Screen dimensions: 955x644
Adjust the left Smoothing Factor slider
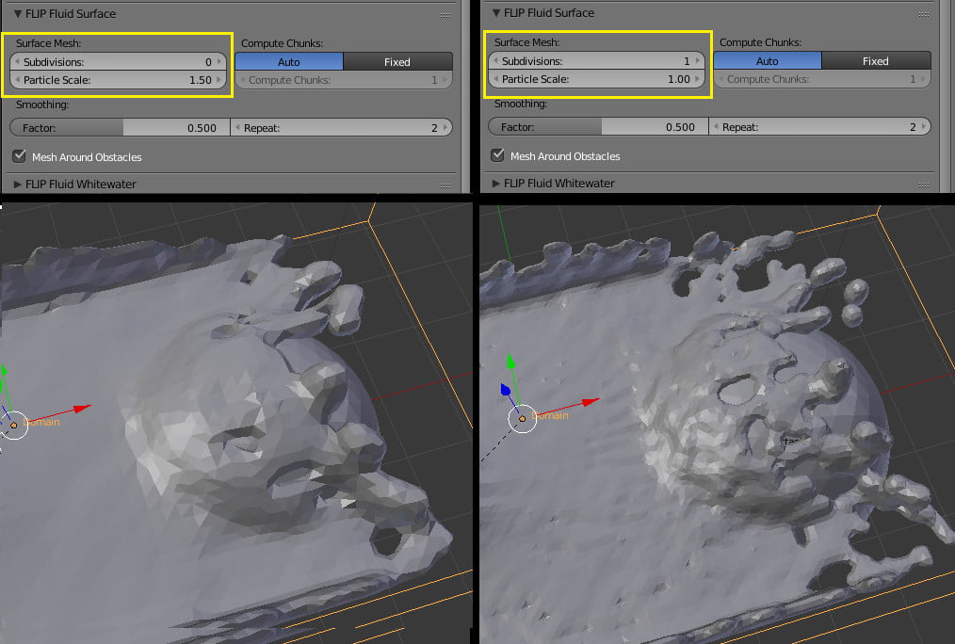pos(120,128)
